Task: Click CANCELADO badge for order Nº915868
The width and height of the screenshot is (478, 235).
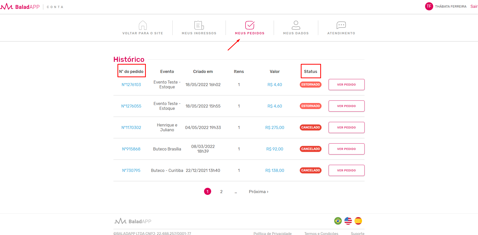Action: pyautogui.click(x=310, y=149)
